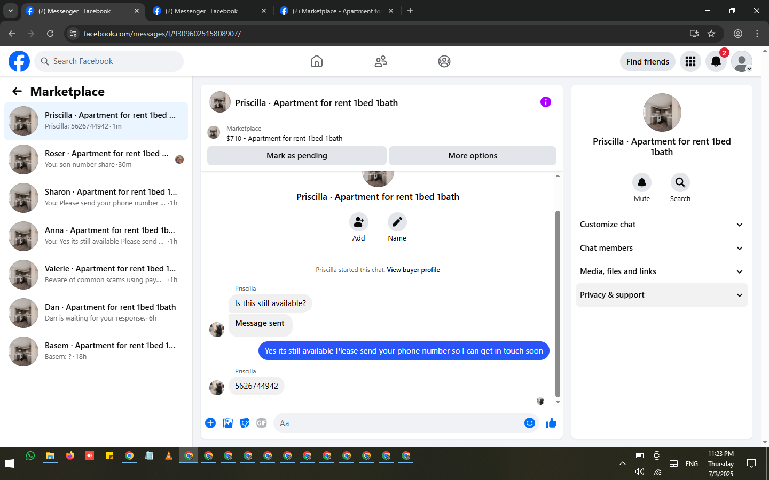Image resolution: width=769 pixels, height=480 pixels.
Task: Expand Chat members section
Action: pyautogui.click(x=662, y=248)
